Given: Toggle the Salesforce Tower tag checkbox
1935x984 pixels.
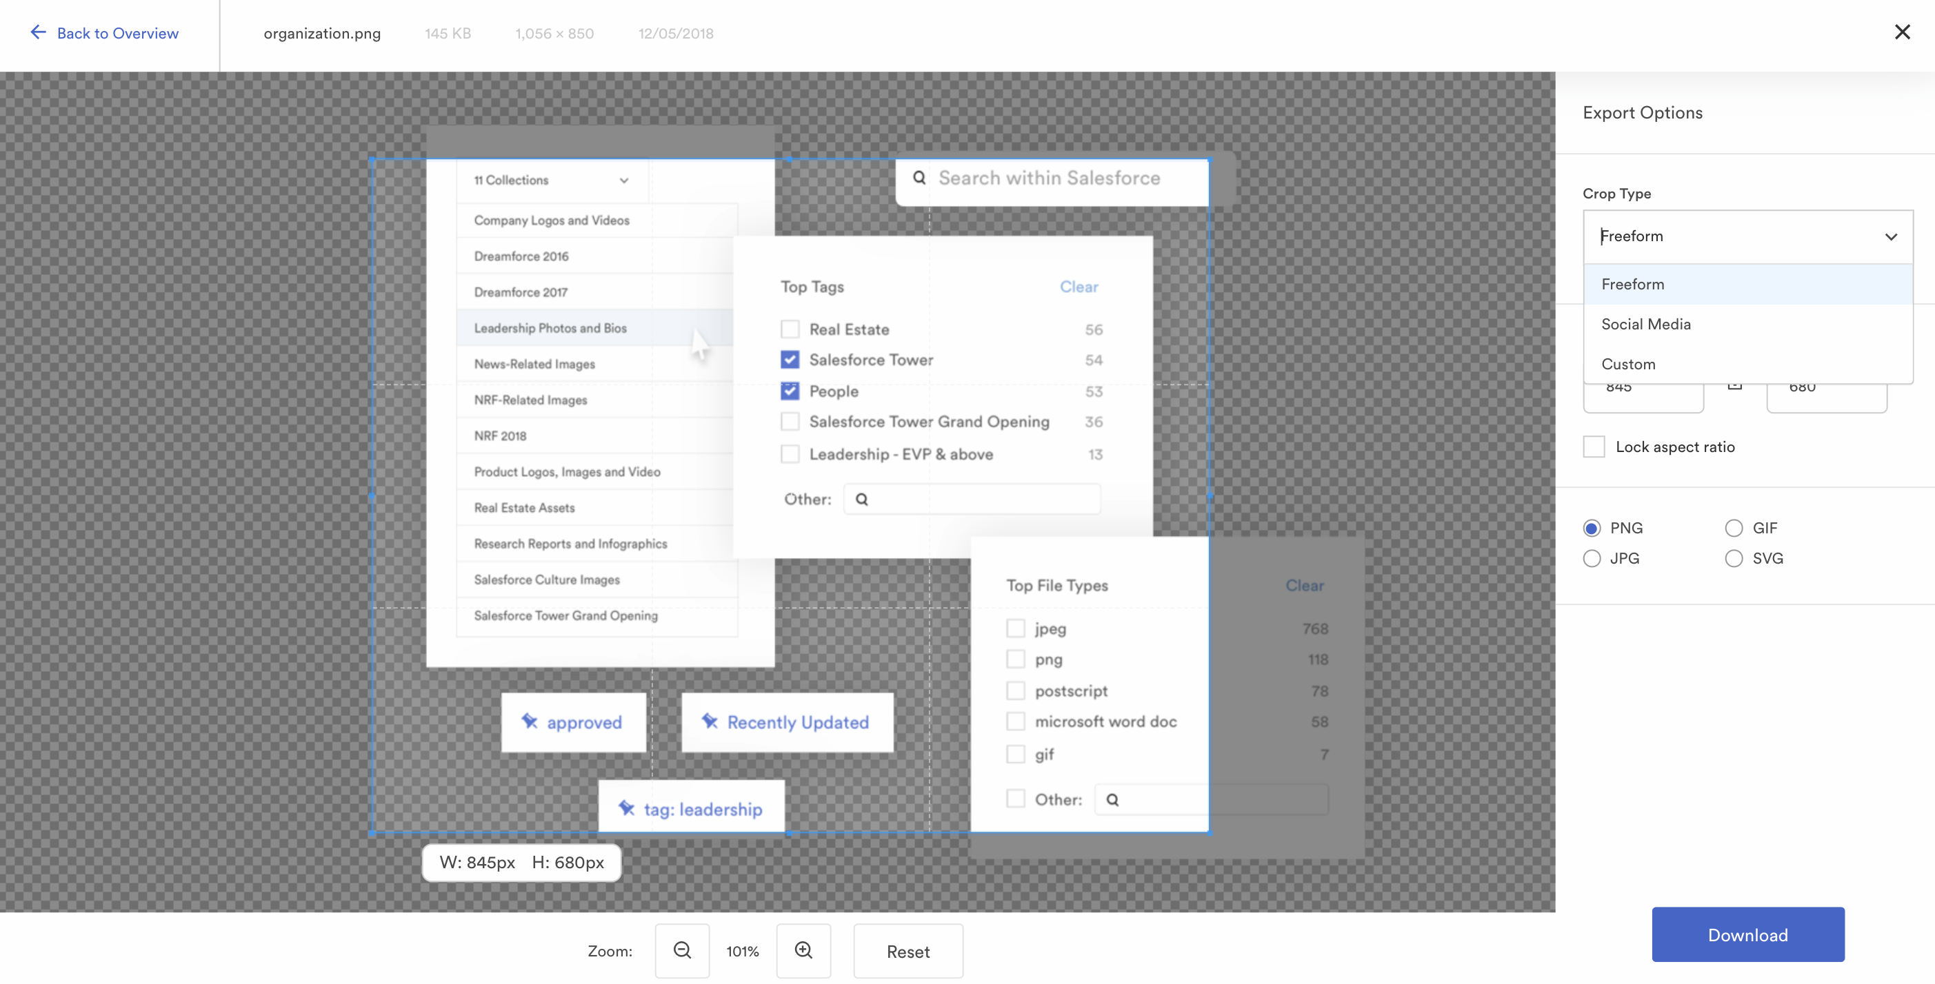Looking at the screenshot, I should 789,360.
